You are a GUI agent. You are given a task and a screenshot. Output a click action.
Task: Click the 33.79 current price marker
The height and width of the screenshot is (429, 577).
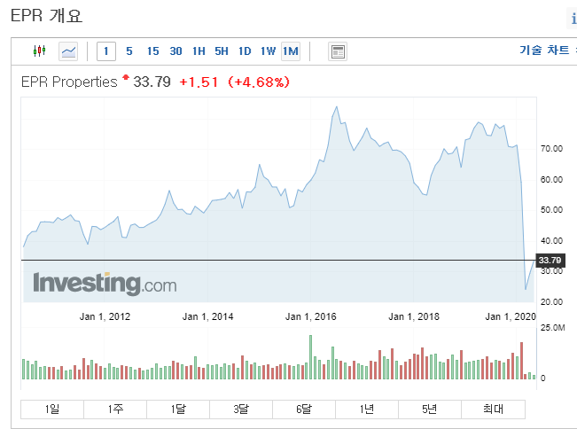point(550,260)
